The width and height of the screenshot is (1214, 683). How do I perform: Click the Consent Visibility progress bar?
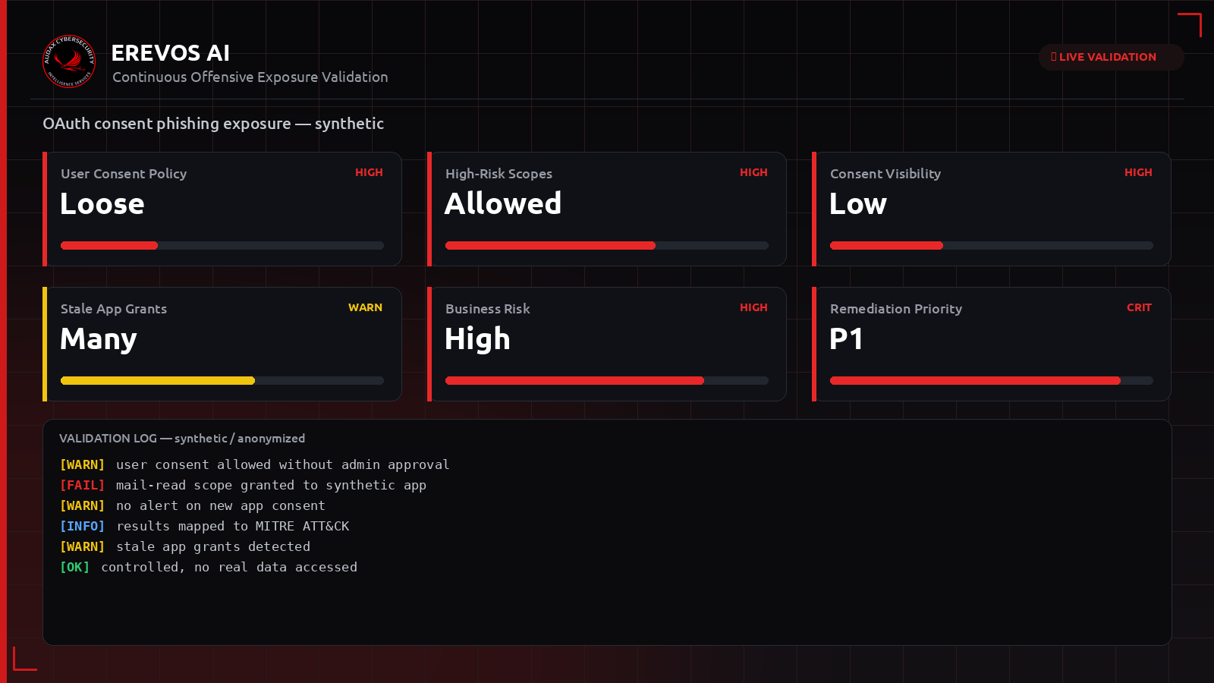click(992, 246)
